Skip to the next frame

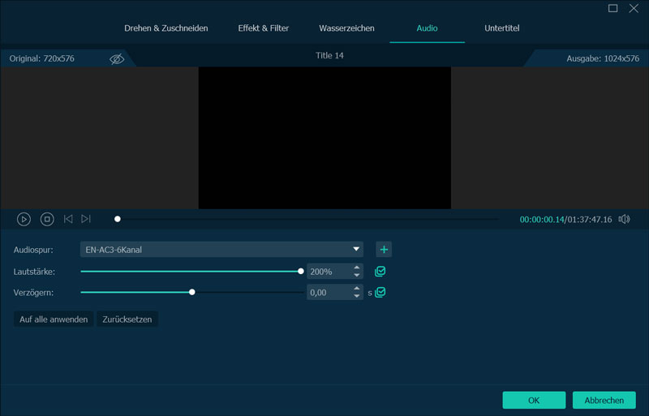pyautogui.click(x=86, y=219)
